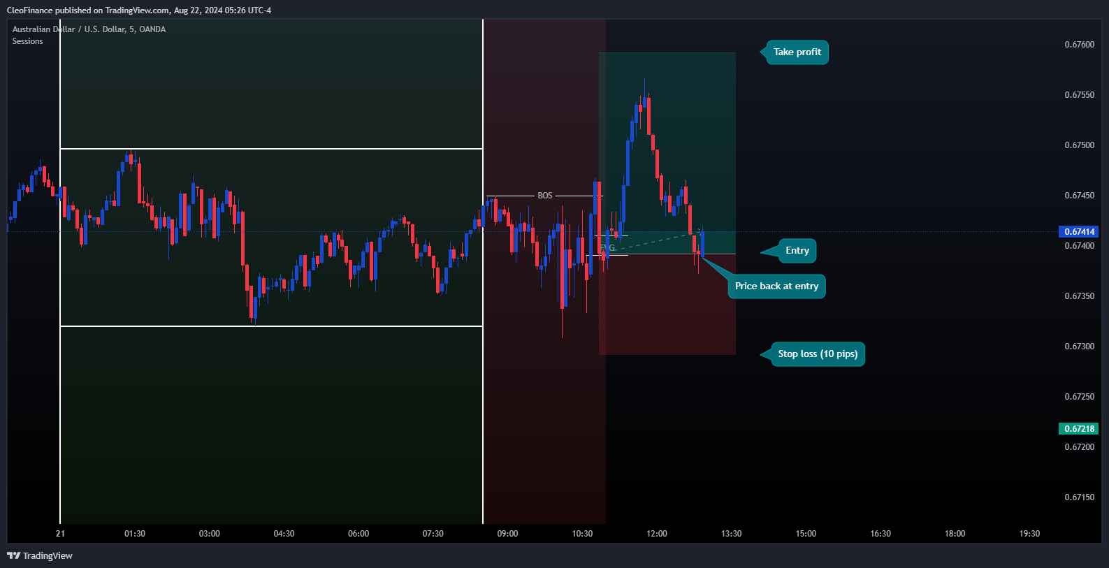Image resolution: width=1109 pixels, height=568 pixels.
Task: Click the 15:00 time axis label
Action: tap(806, 534)
